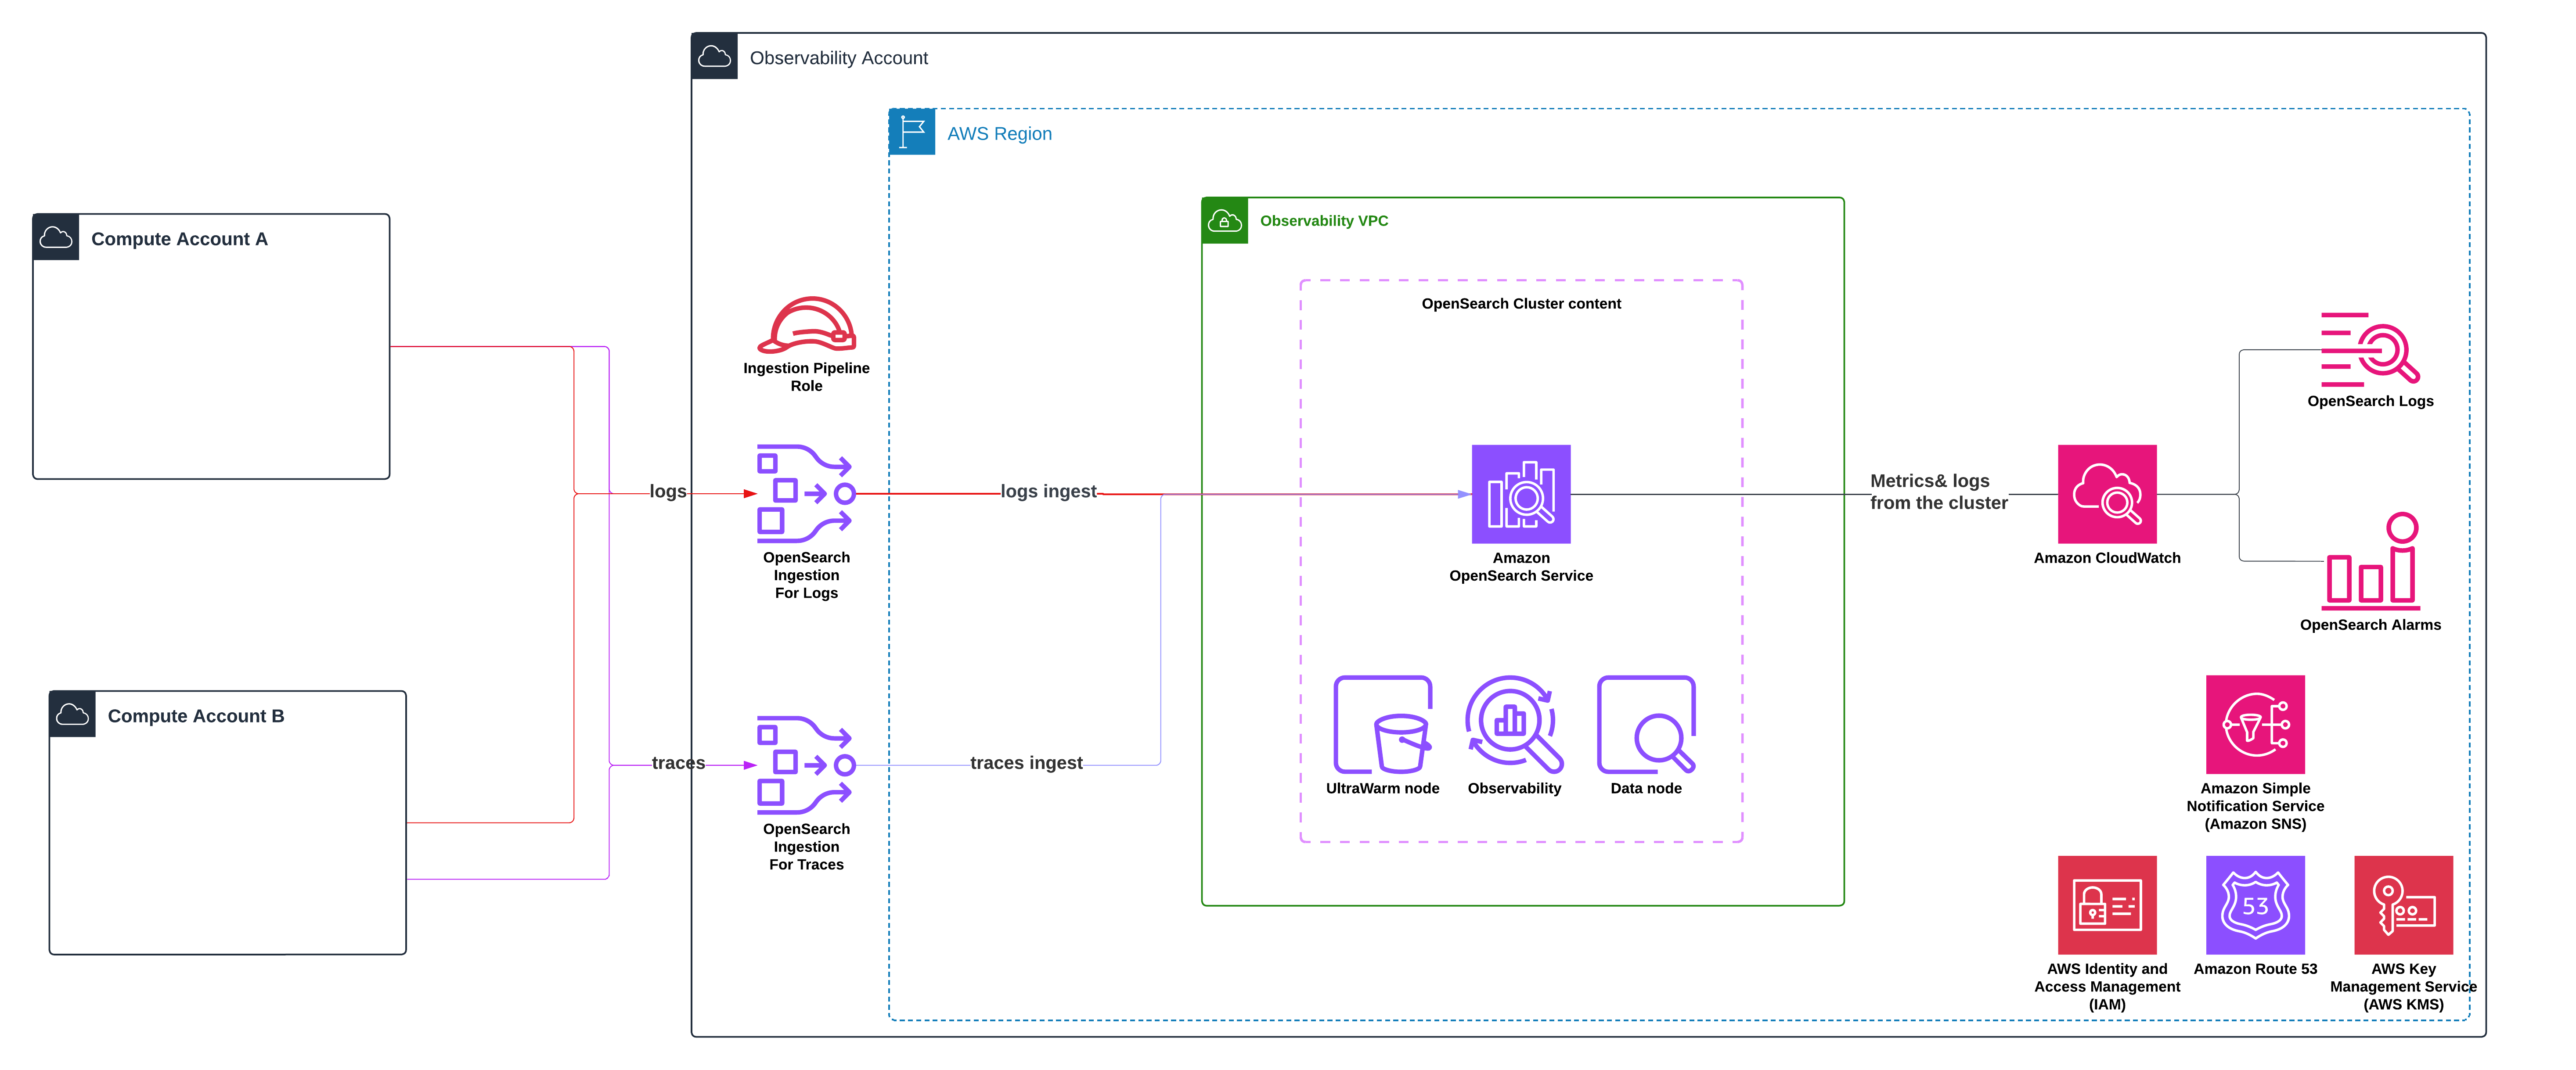Select the UltraWarm node icon

click(x=1382, y=725)
